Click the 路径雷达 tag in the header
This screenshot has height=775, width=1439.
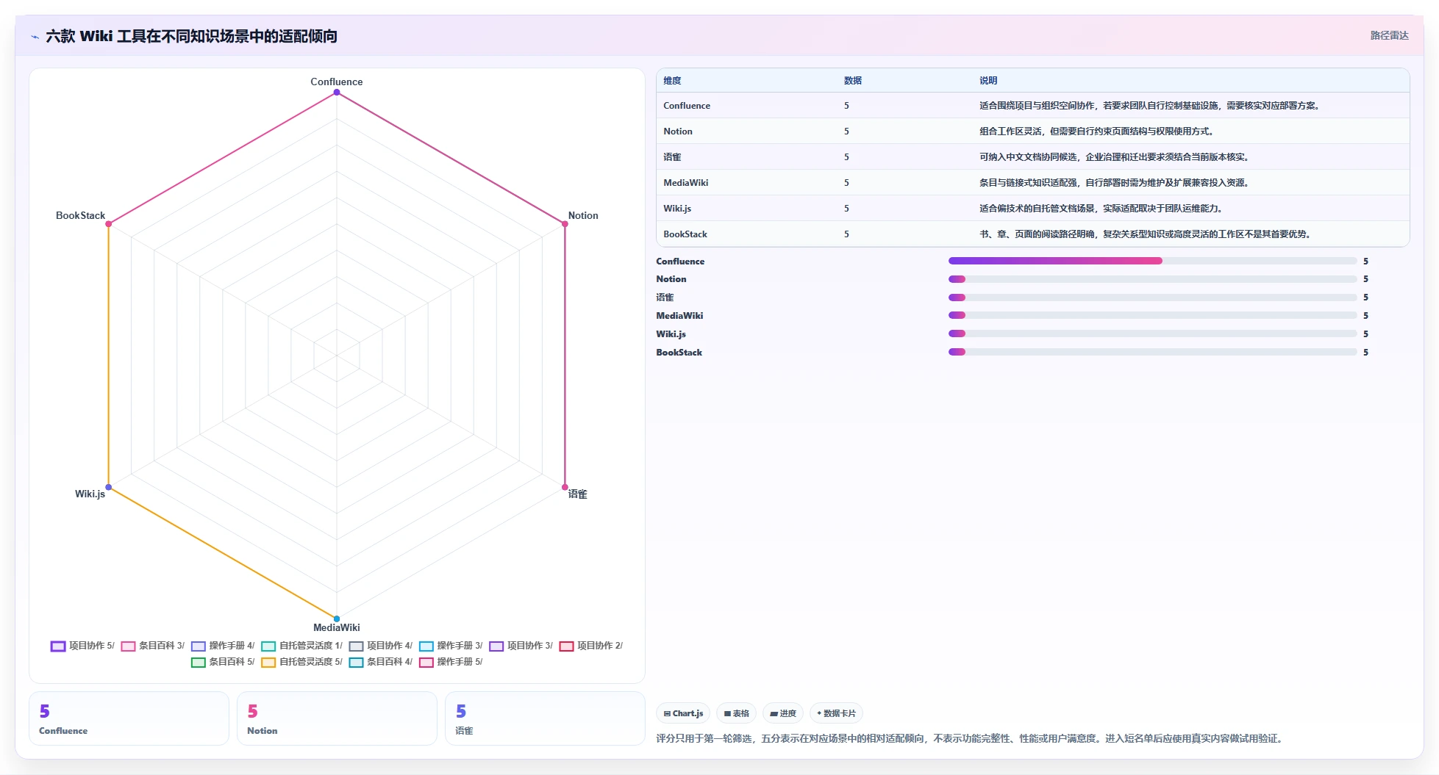pos(1389,35)
